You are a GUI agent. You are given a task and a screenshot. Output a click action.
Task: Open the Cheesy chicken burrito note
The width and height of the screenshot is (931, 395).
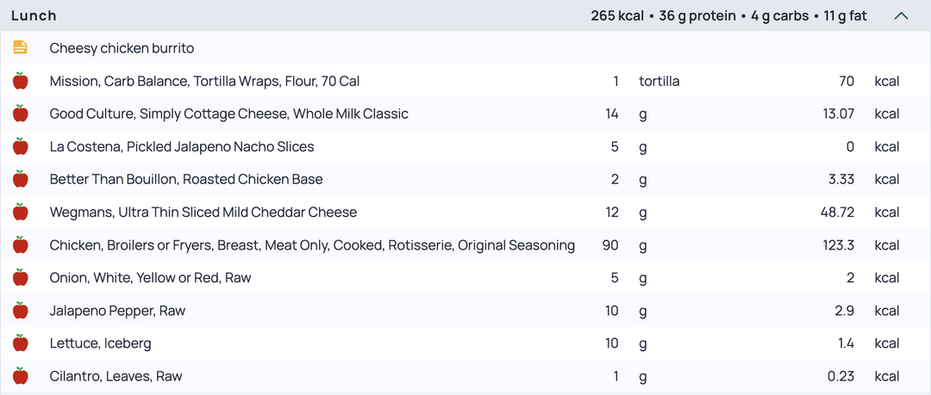[x=122, y=48]
